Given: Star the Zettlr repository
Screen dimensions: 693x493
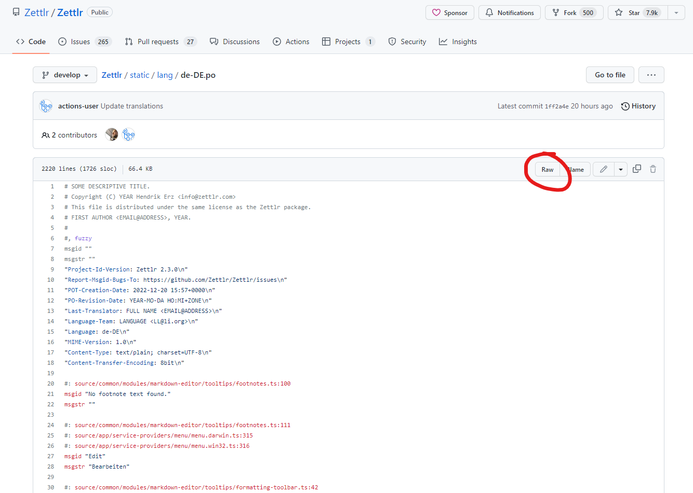Looking at the screenshot, I should pyautogui.click(x=638, y=12).
